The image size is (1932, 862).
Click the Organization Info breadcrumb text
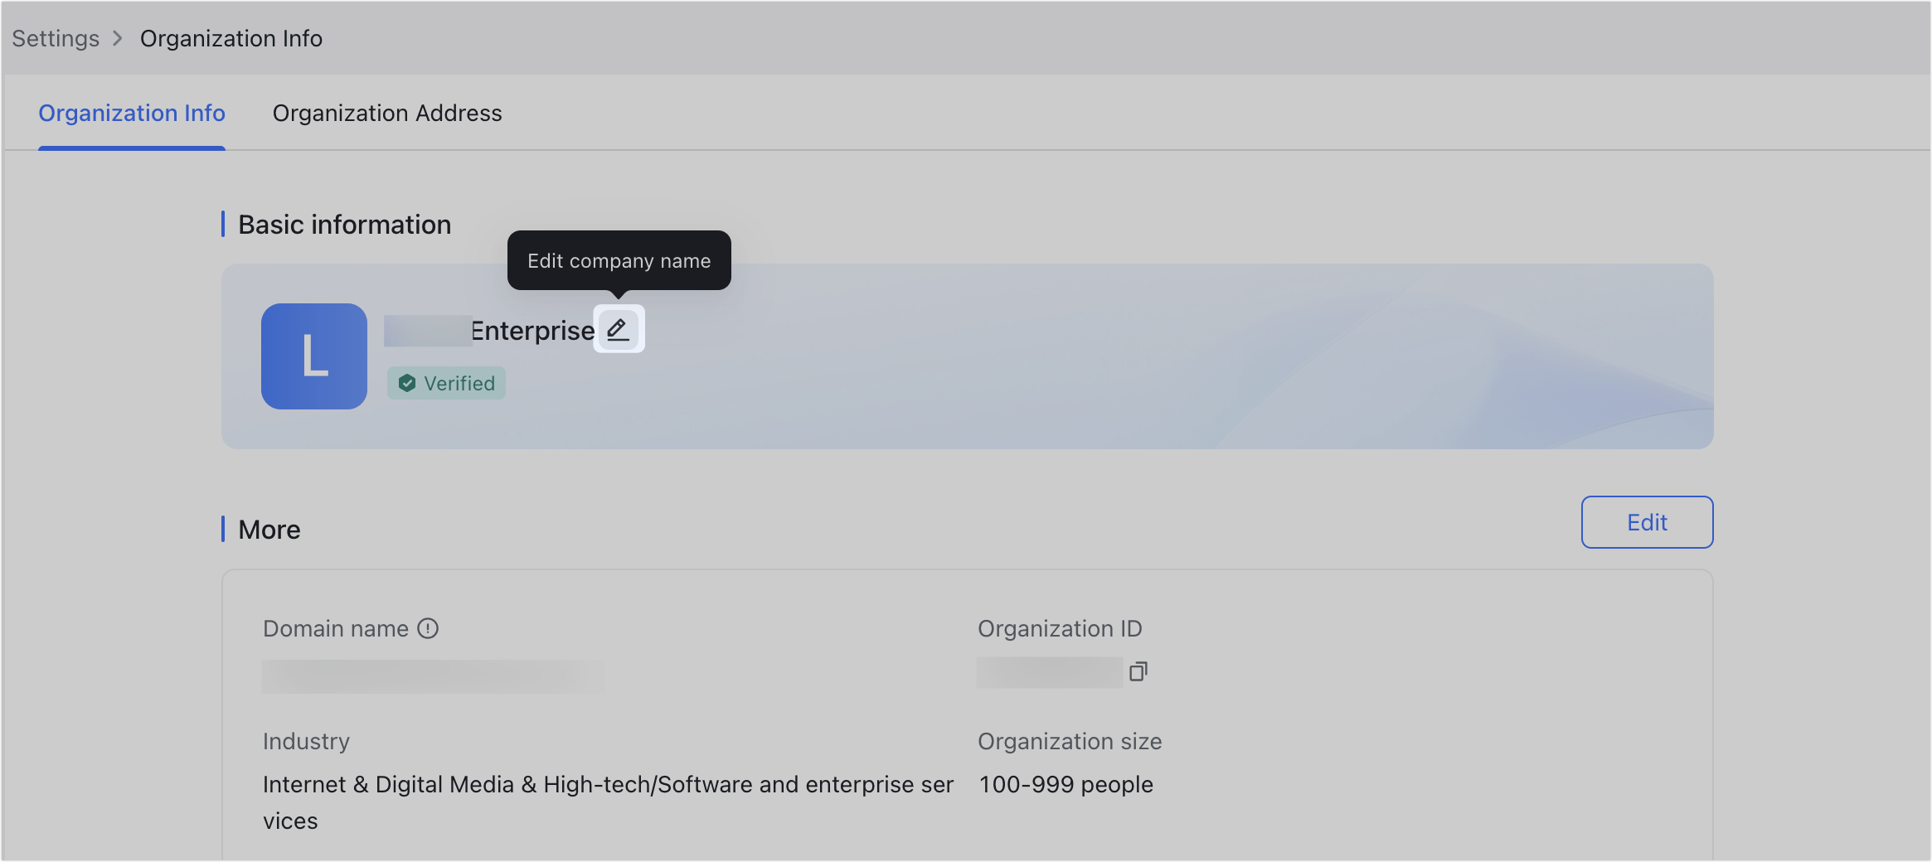point(231,39)
